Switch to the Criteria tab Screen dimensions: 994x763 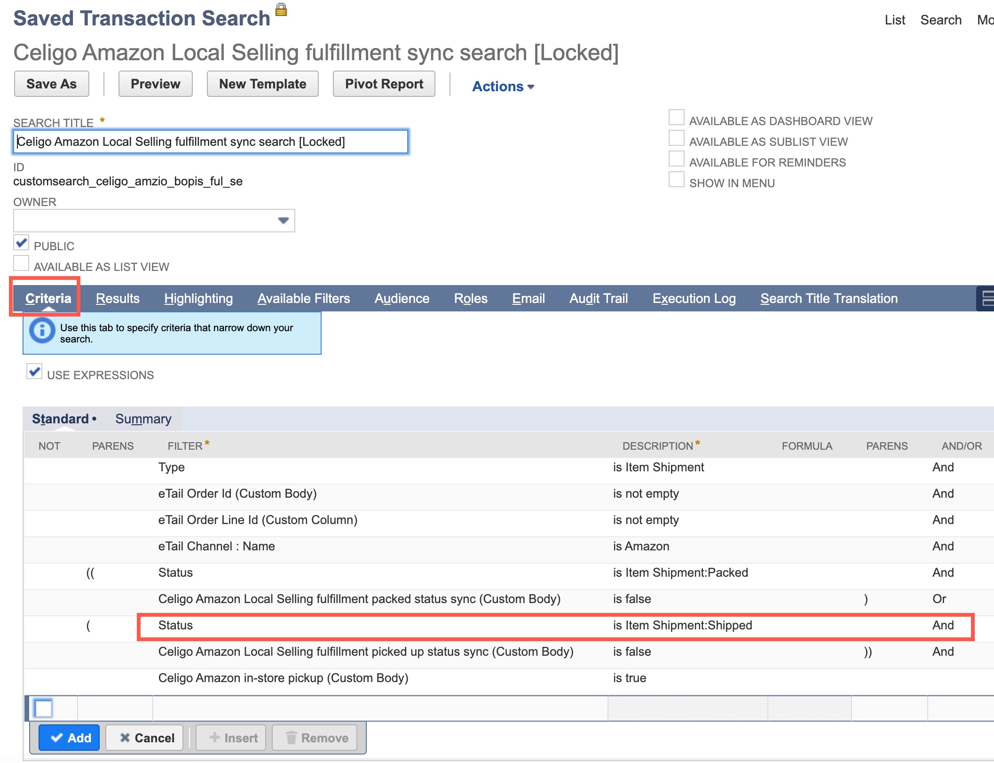tap(48, 298)
